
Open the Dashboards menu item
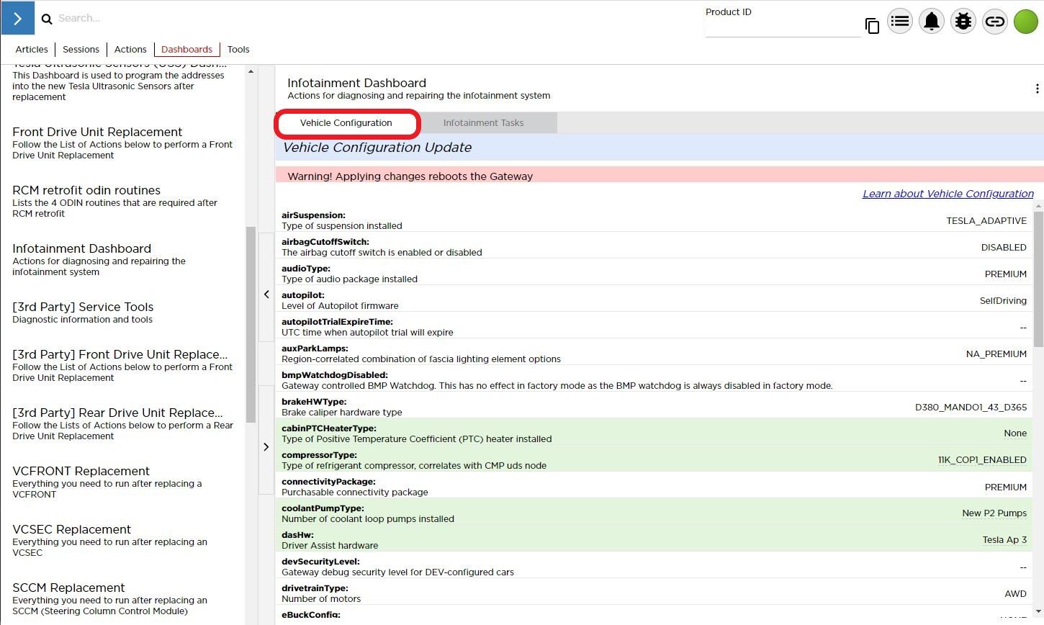point(186,50)
